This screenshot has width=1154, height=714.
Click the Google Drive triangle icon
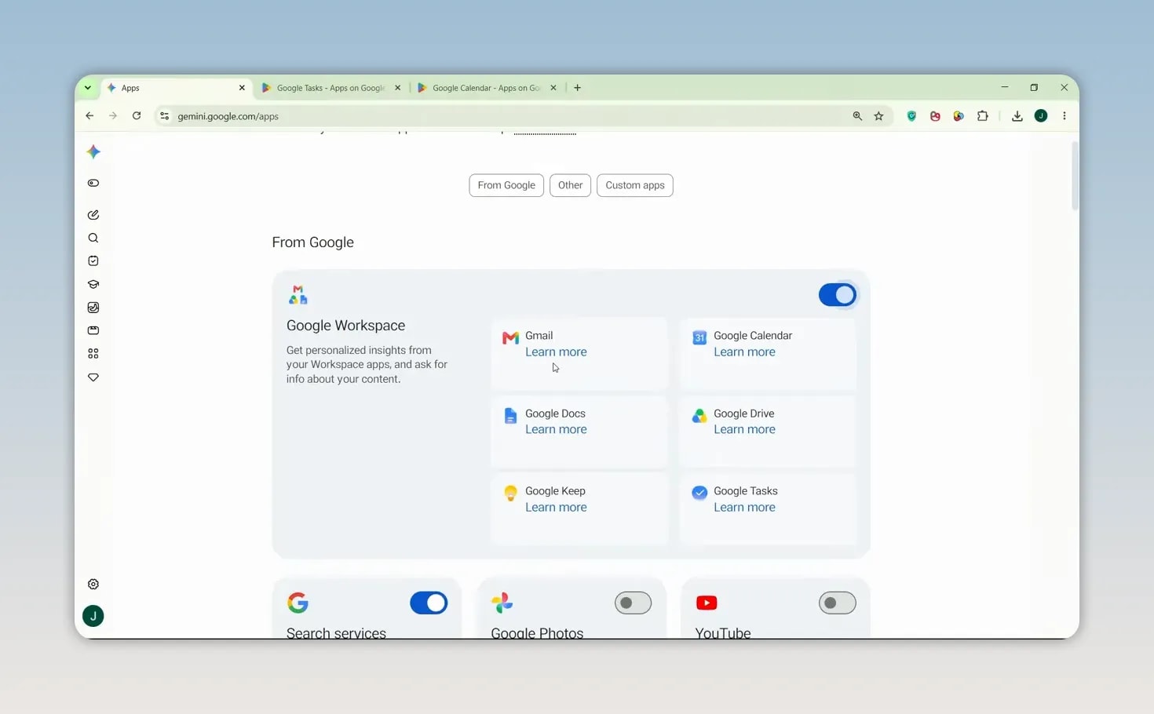point(699,416)
